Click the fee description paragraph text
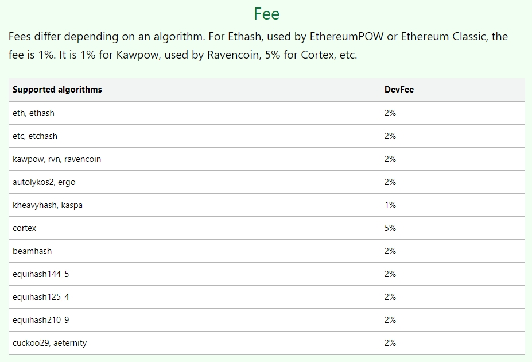532x362 pixels. (258, 47)
